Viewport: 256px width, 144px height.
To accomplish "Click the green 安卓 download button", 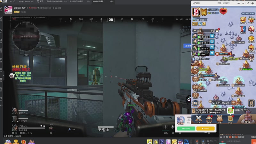I will click(x=186, y=129).
